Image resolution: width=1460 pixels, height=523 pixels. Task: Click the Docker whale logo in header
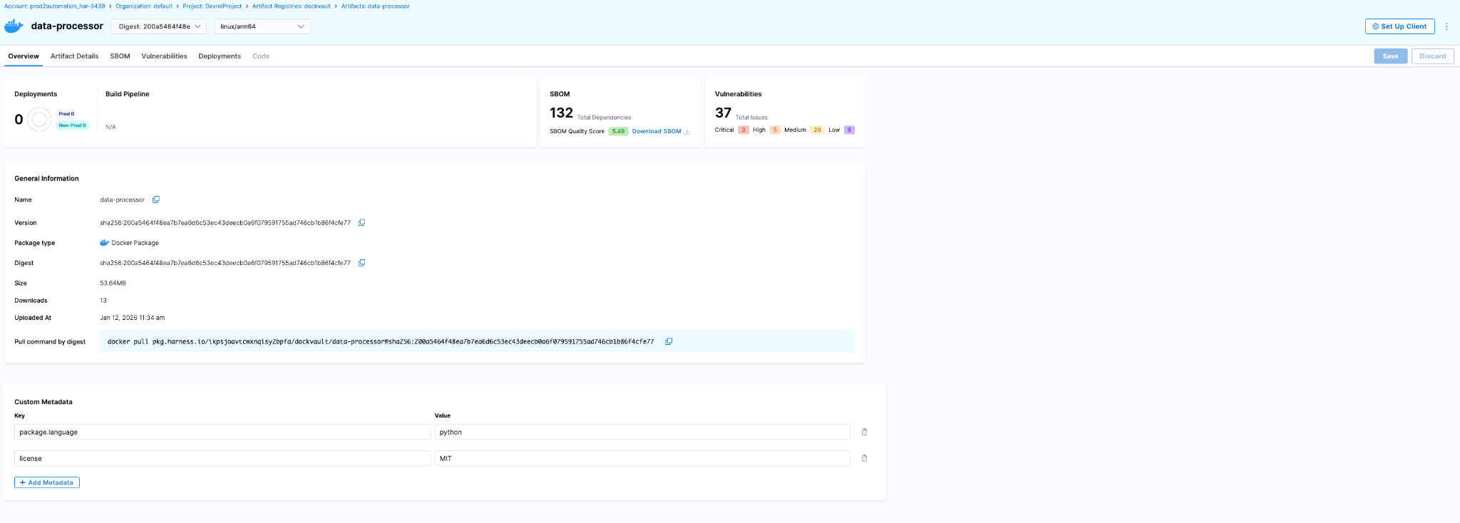14,26
